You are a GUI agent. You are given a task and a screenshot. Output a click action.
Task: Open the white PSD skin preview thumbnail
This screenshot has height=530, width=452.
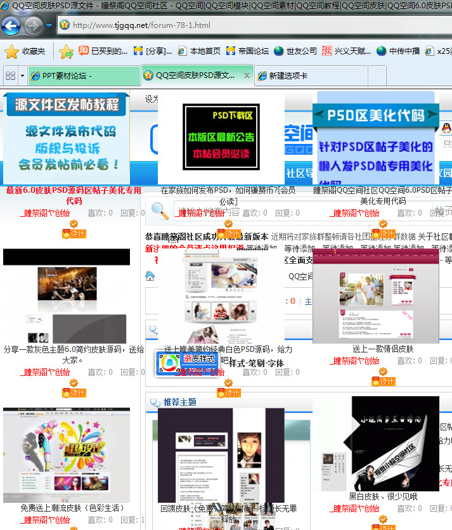[221, 296]
